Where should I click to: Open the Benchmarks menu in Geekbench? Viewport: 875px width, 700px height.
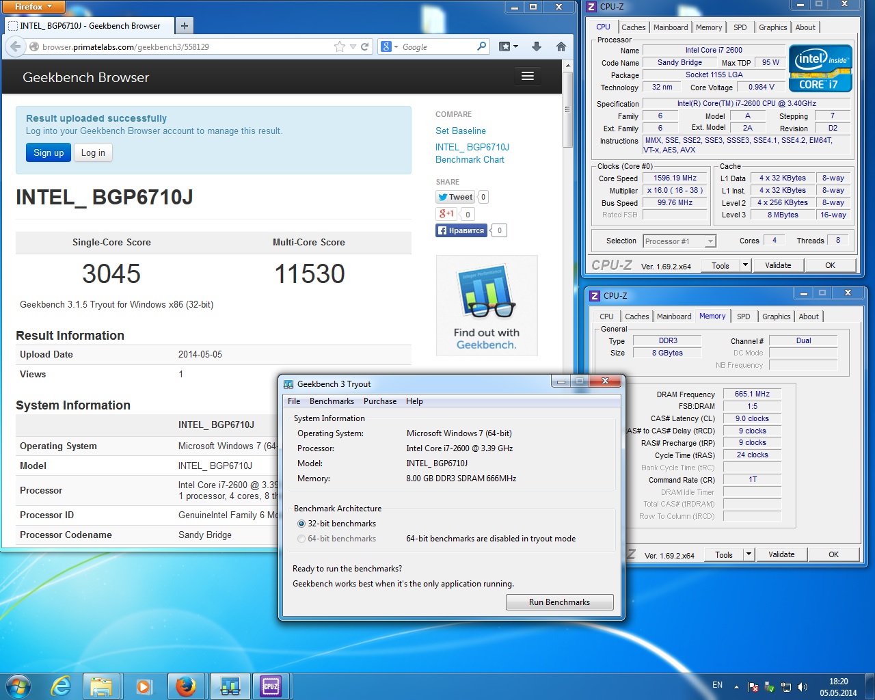tap(332, 401)
